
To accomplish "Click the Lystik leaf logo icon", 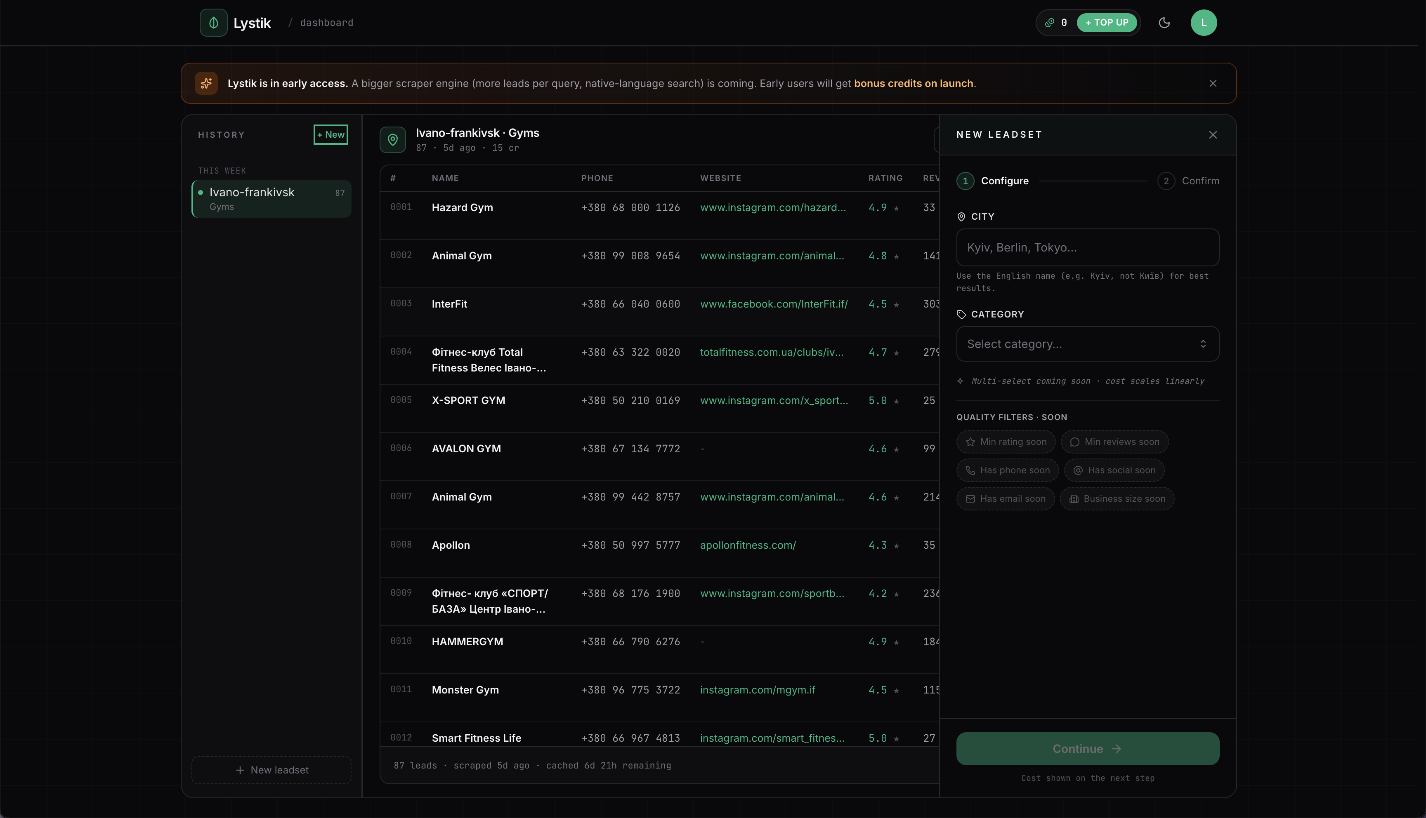I will tap(214, 23).
